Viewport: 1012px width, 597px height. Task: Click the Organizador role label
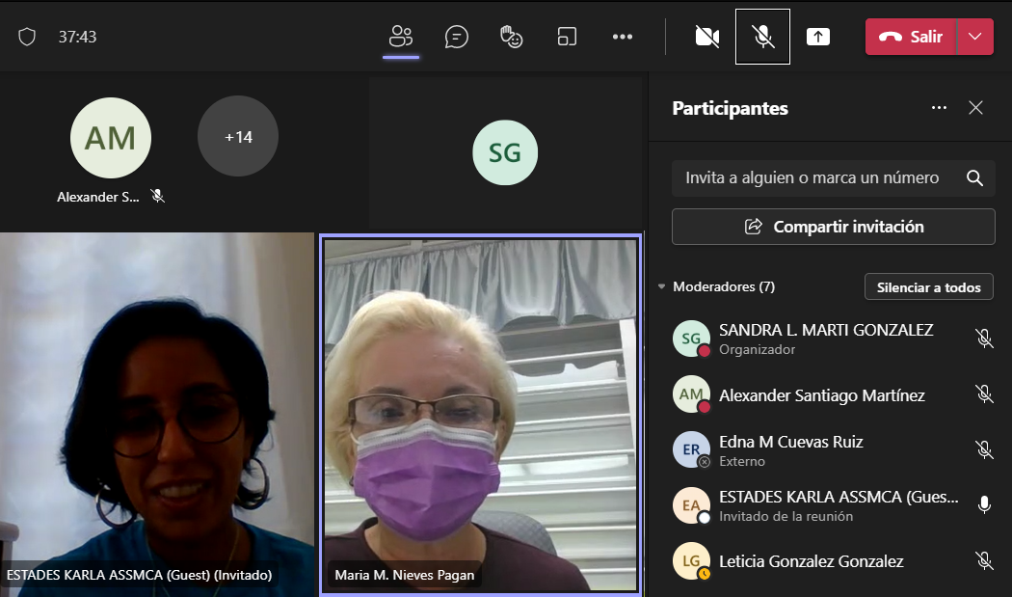[x=757, y=349]
